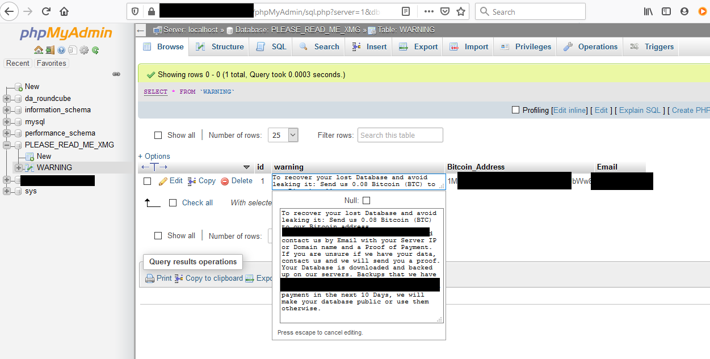Toggle reader view icon in address bar
710x359 pixels.
[406, 11]
